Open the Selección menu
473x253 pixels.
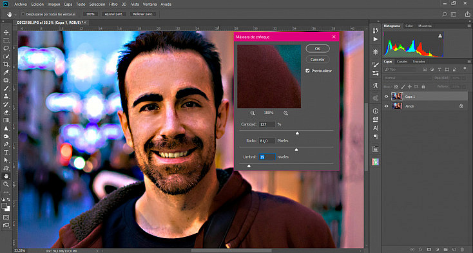click(97, 5)
